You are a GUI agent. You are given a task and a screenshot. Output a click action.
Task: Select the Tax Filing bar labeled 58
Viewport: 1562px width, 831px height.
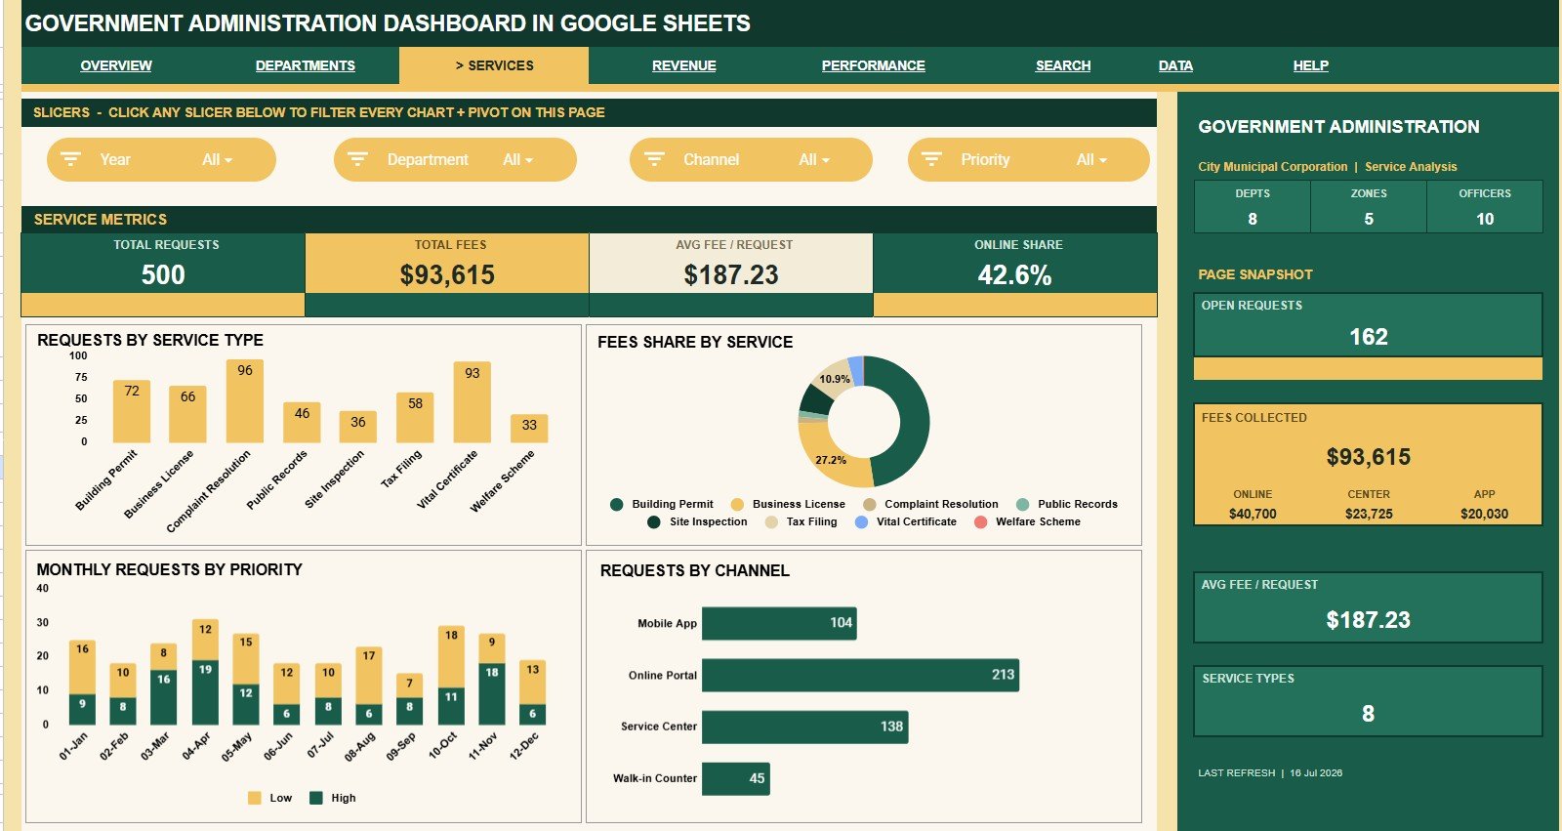click(x=415, y=418)
